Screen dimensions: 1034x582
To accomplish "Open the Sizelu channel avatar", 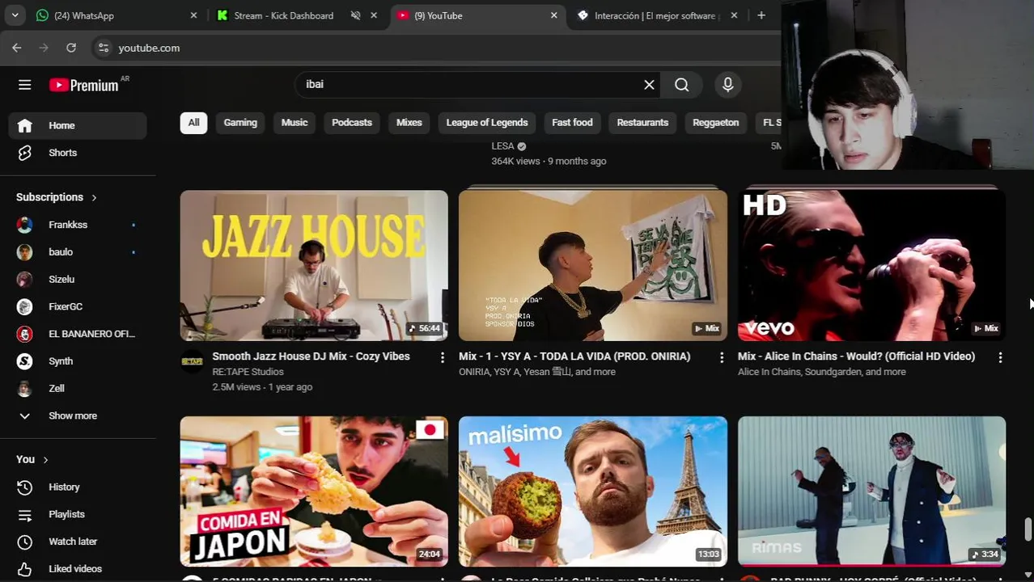I will point(25,280).
